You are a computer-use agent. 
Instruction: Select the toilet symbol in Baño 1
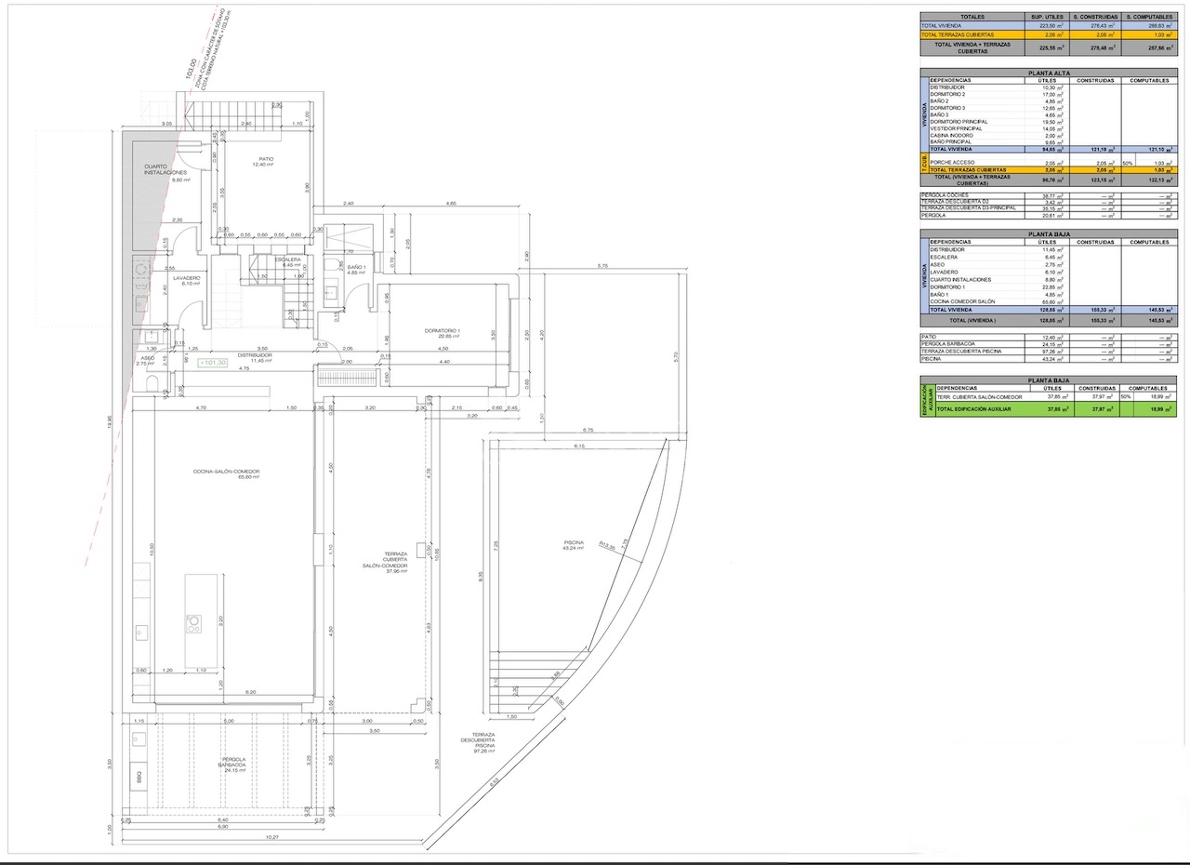click(x=332, y=264)
